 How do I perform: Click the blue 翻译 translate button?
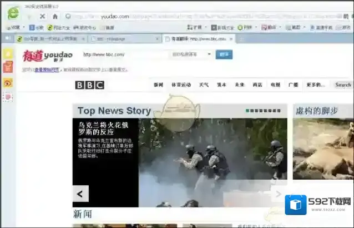coord(224,54)
